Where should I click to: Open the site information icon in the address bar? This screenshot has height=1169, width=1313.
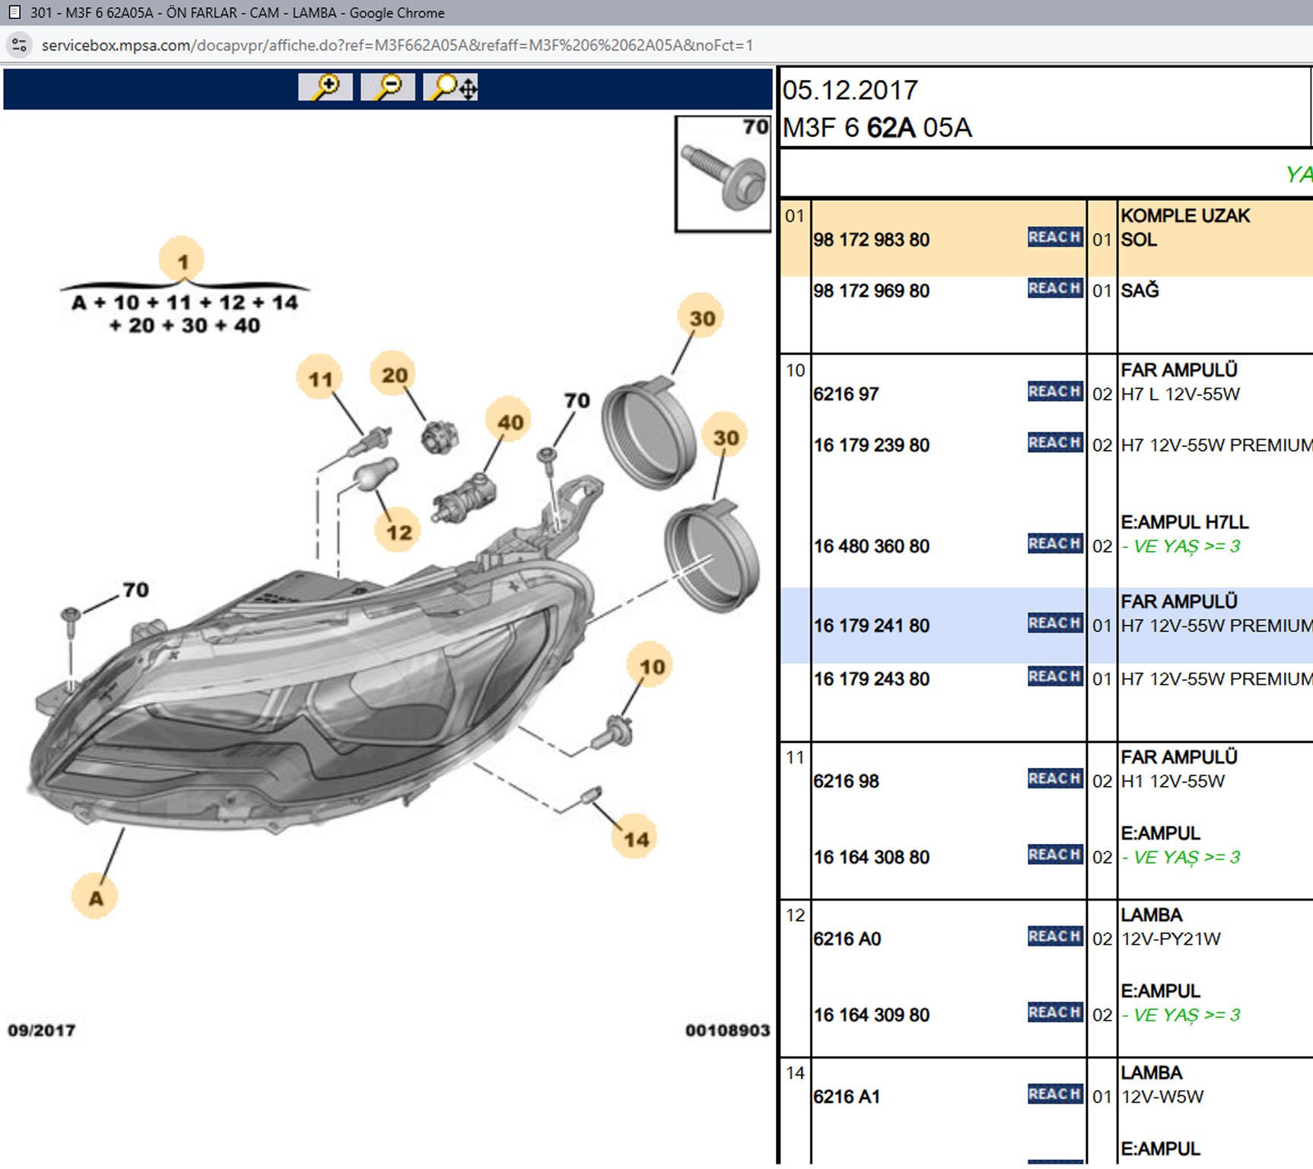20,45
